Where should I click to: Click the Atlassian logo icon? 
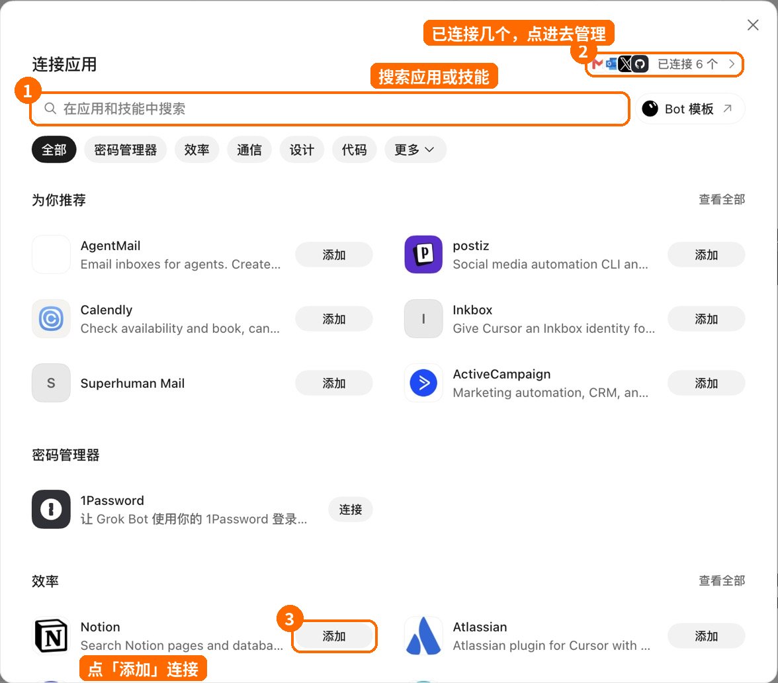click(423, 636)
